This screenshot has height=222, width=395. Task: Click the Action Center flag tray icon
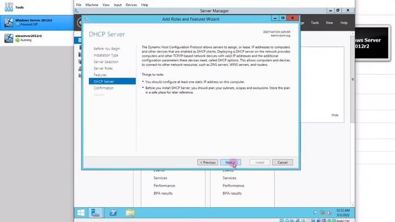tap(315, 213)
